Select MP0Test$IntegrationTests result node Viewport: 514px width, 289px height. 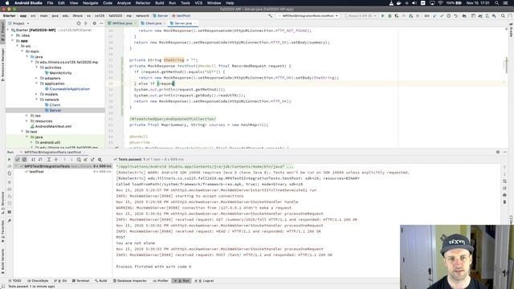click(47, 166)
